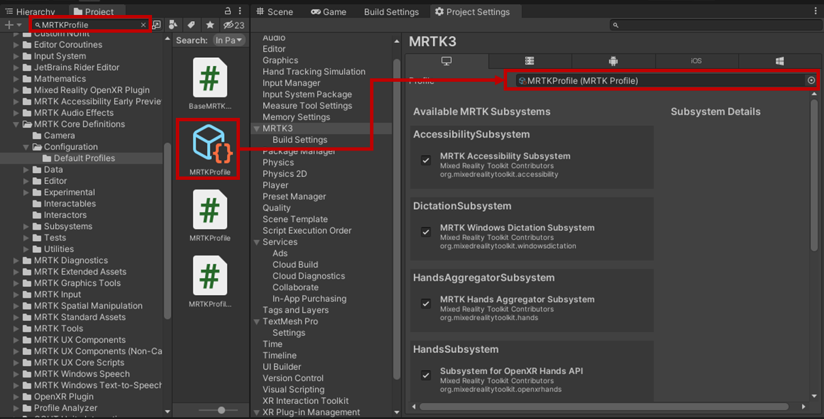Toggle MRTK Windows Dictation Subsystem checkbox
The height and width of the screenshot is (419, 824).
click(x=426, y=232)
